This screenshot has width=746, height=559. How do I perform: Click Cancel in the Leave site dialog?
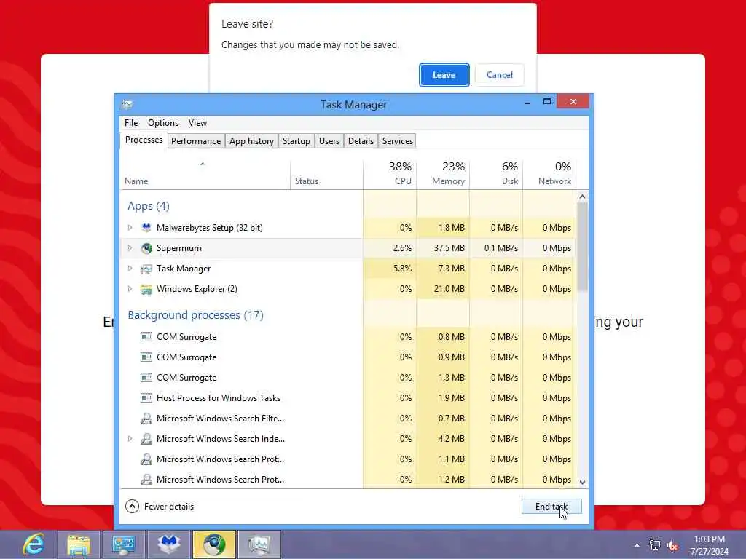point(500,75)
